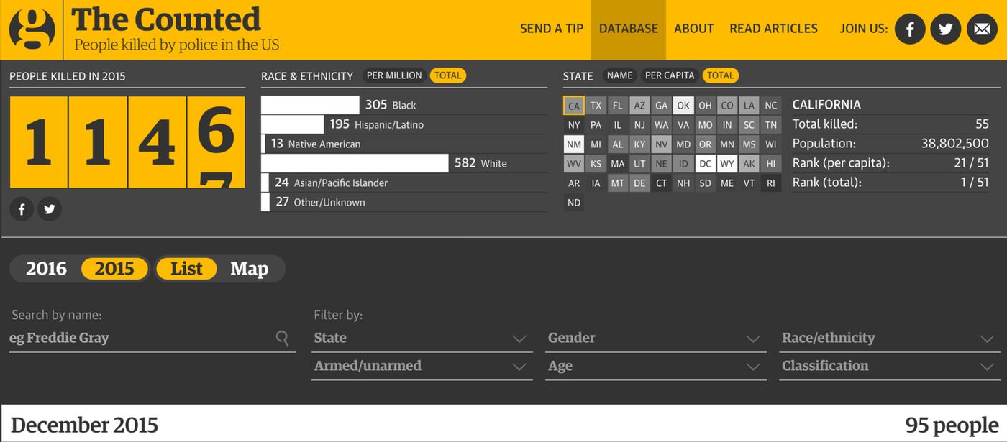Share the 2015 count on Twitter
Screen dimensions: 1007x442
[x=50, y=209]
